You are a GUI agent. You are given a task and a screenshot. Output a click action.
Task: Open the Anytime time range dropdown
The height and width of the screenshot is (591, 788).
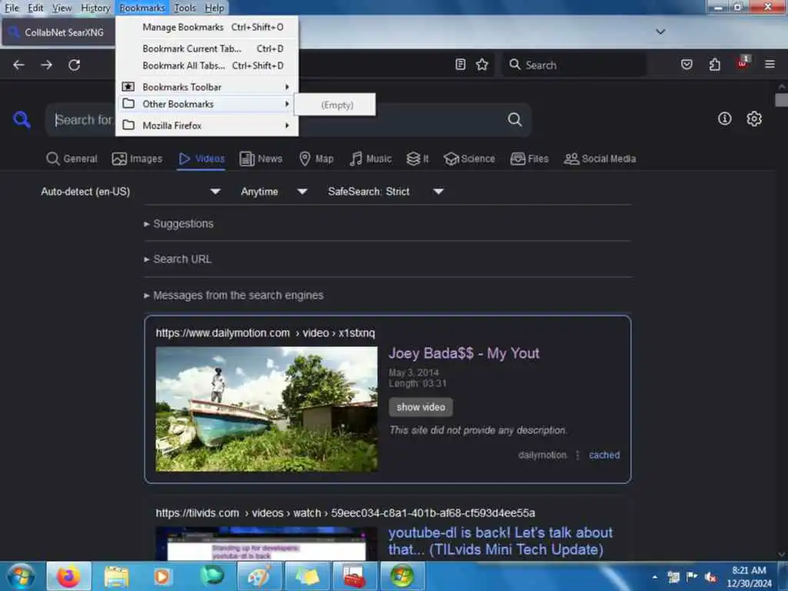click(x=273, y=192)
